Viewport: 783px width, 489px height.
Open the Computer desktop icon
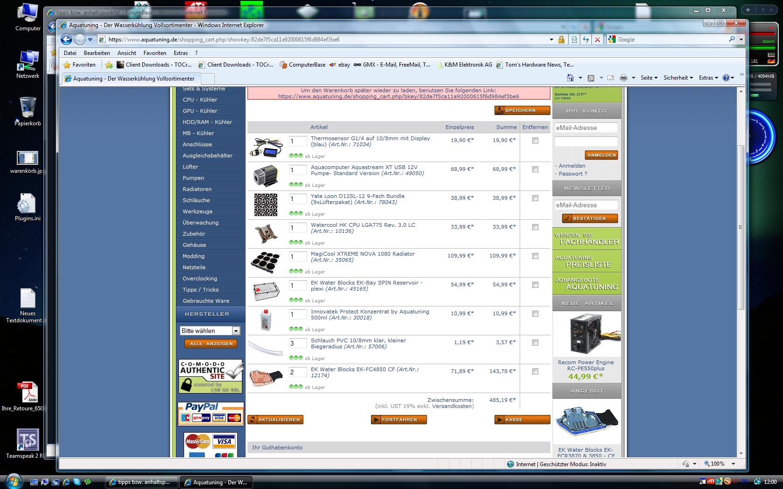pyautogui.click(x=28, y=18)
